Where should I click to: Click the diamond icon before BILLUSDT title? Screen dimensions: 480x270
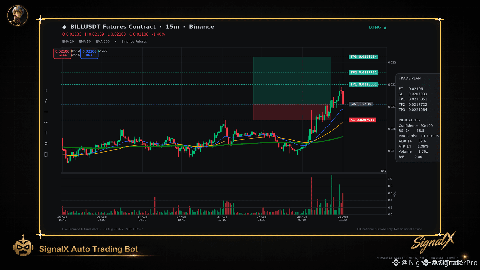[64, 27]
